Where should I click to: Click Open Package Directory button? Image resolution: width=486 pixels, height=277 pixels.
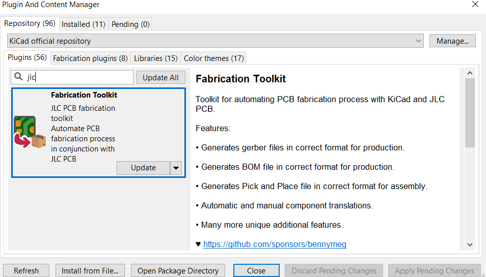[178, 270]
